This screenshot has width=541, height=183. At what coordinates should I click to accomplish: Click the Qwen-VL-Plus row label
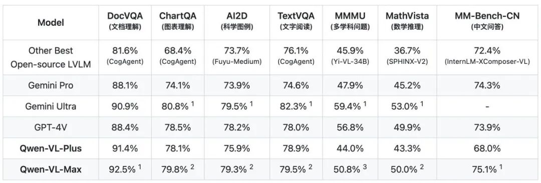(x=51, y=148)
